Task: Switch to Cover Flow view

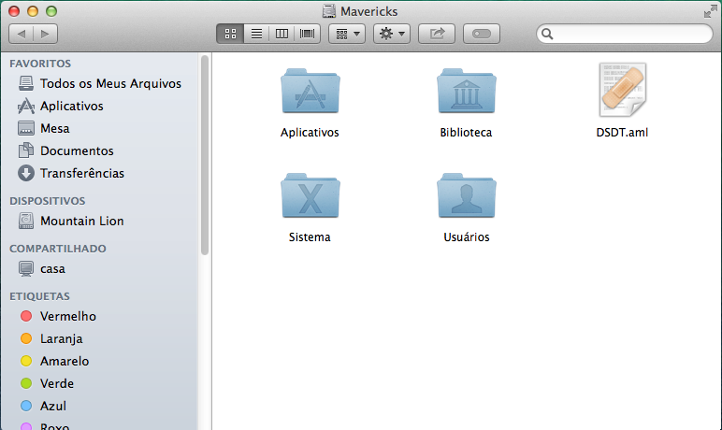Action: pyautogui.click(x=307, y=34)
